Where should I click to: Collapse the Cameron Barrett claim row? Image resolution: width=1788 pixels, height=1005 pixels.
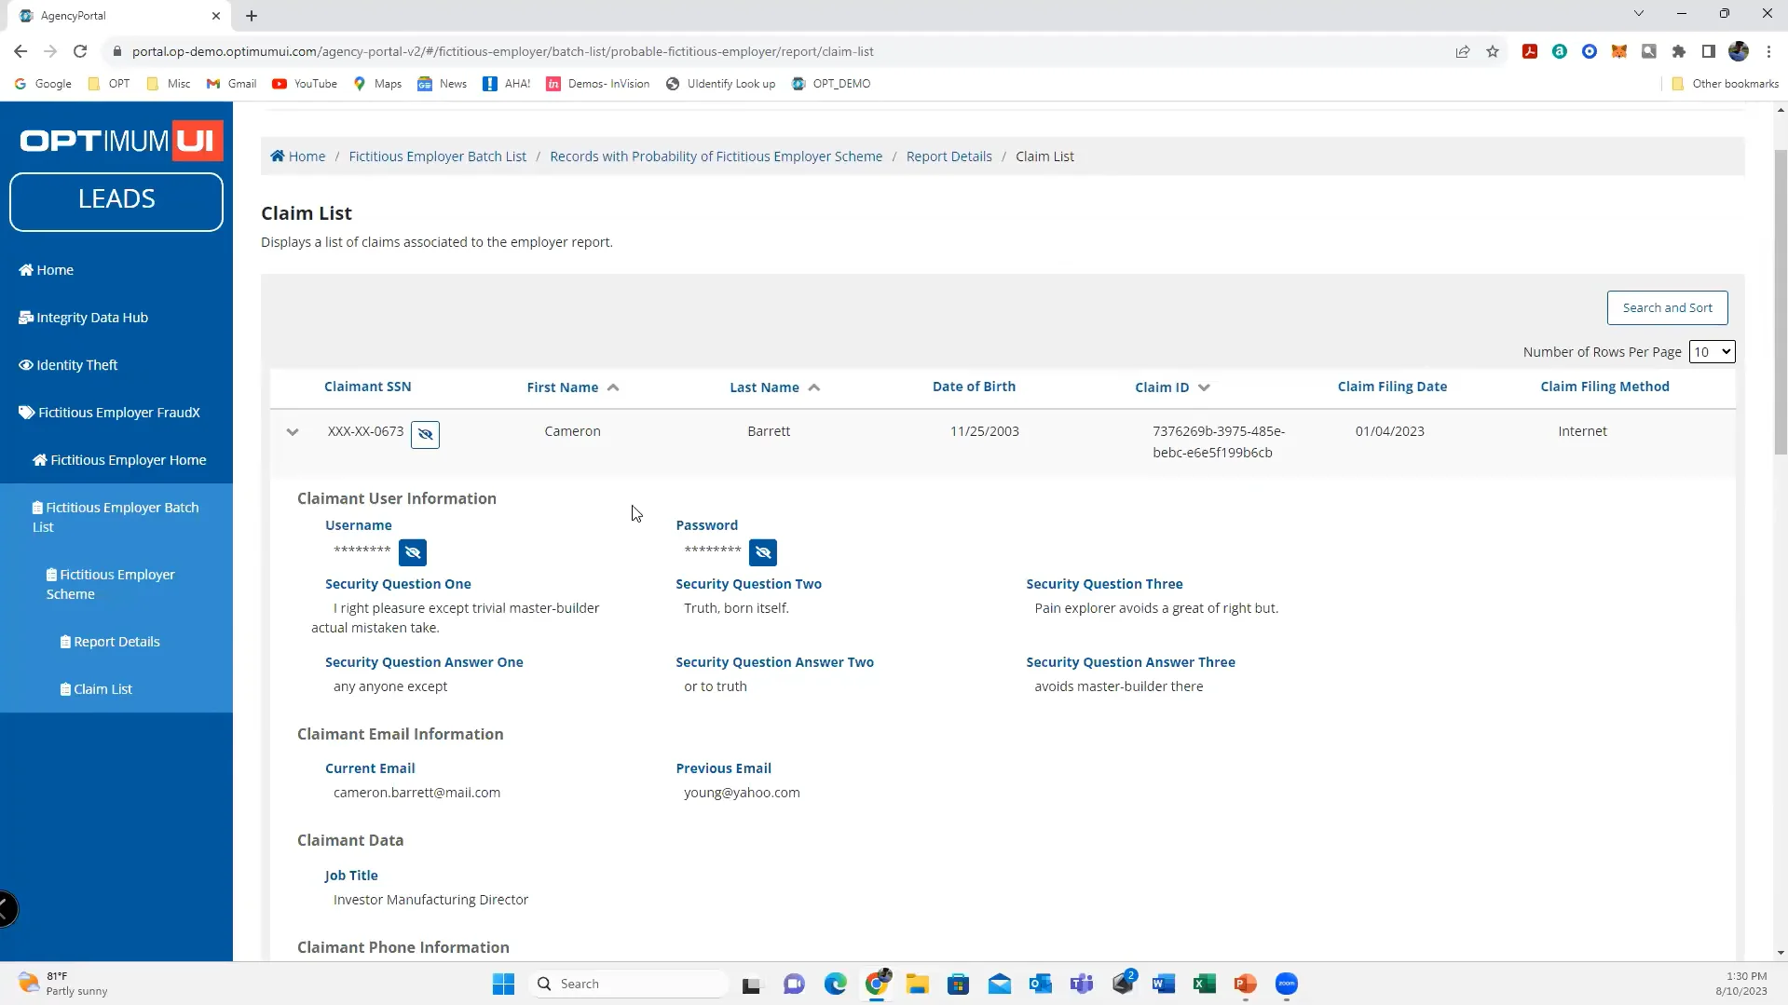(293, 432)
